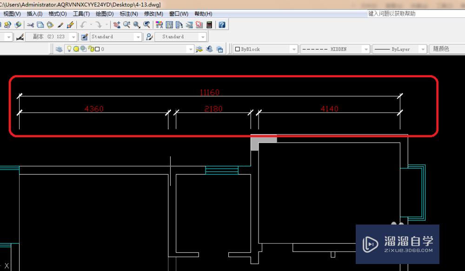465x271 pixels.
Task: Toggle layer 0 on/off lightbulb
Action: click(69, 49)
